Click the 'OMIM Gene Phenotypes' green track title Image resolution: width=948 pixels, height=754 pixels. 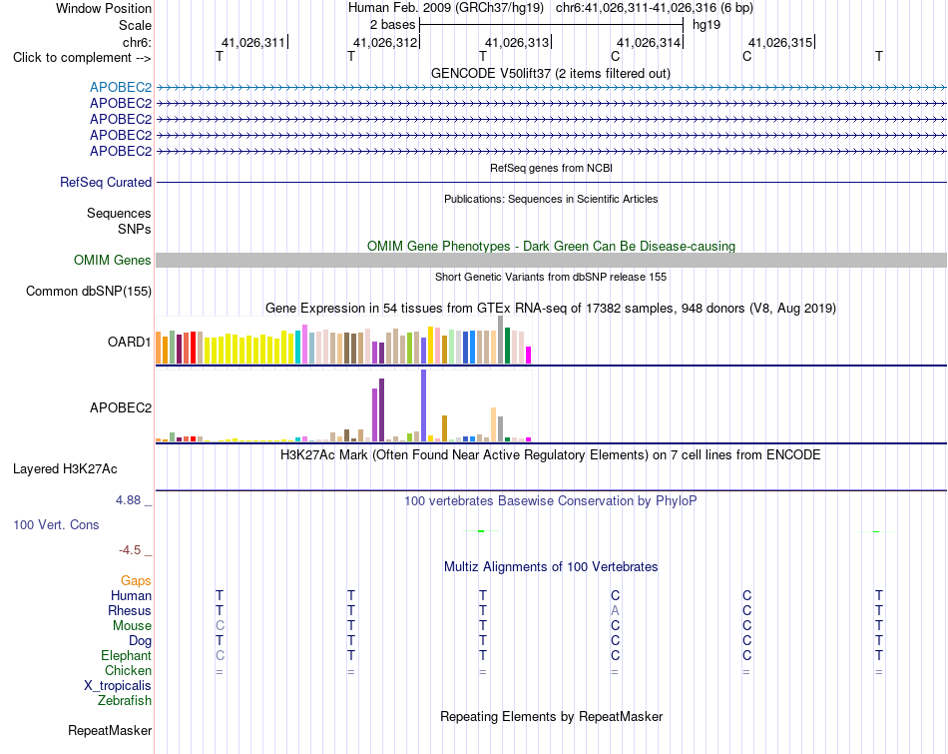[551, 247]
